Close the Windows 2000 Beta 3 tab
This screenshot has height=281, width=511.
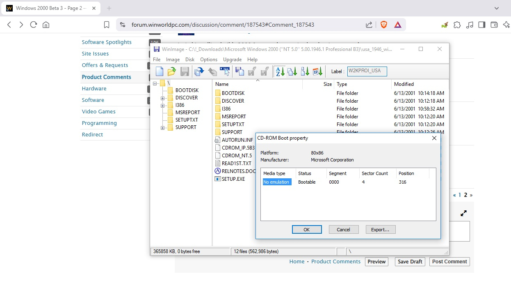click(94, 8)
